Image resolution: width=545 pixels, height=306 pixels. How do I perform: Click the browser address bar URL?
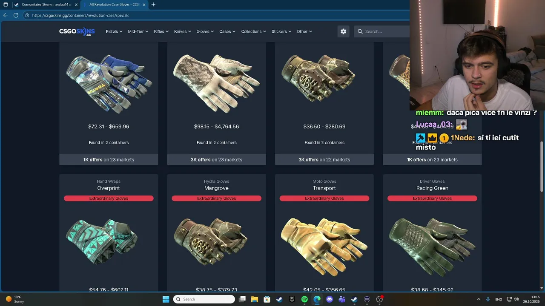(80, 15)
